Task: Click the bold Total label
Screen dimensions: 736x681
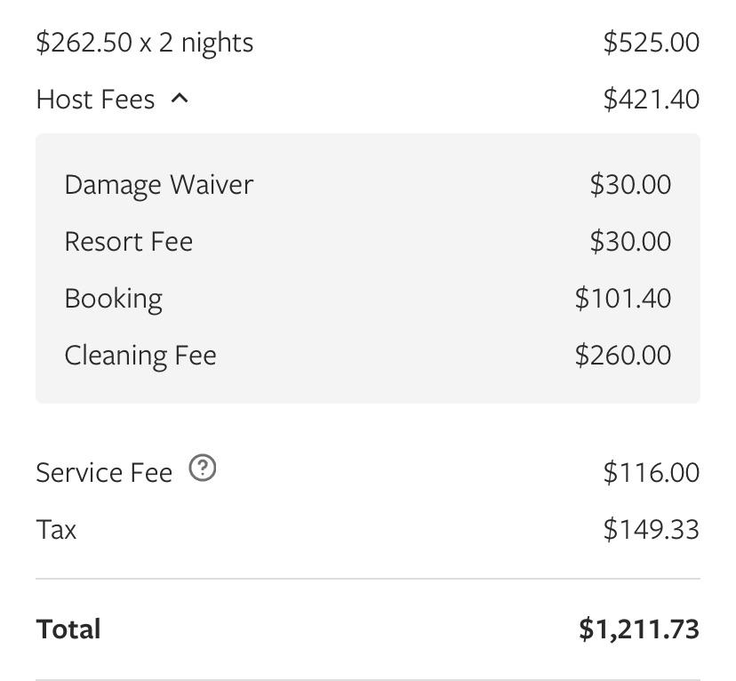Action: coord(68,629)
